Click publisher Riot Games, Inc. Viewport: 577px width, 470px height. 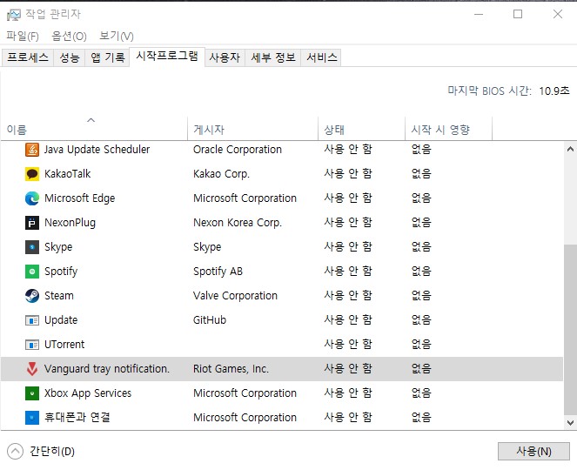(x=231, y=369)
